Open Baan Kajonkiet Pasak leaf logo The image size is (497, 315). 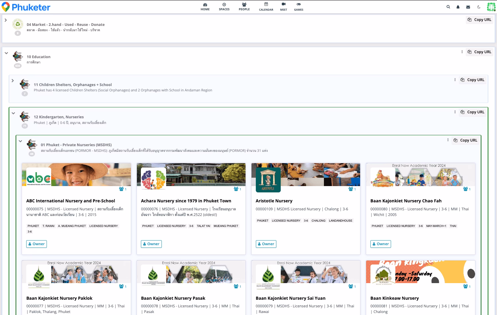[x=153, y=277]
